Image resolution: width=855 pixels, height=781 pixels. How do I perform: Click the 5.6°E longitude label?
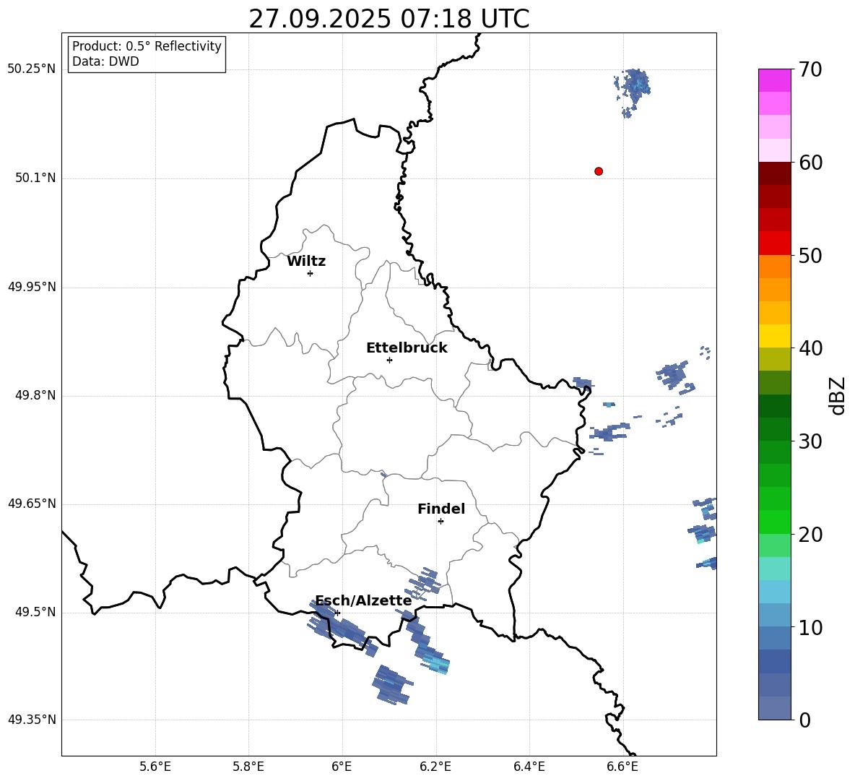coord(155,767)
